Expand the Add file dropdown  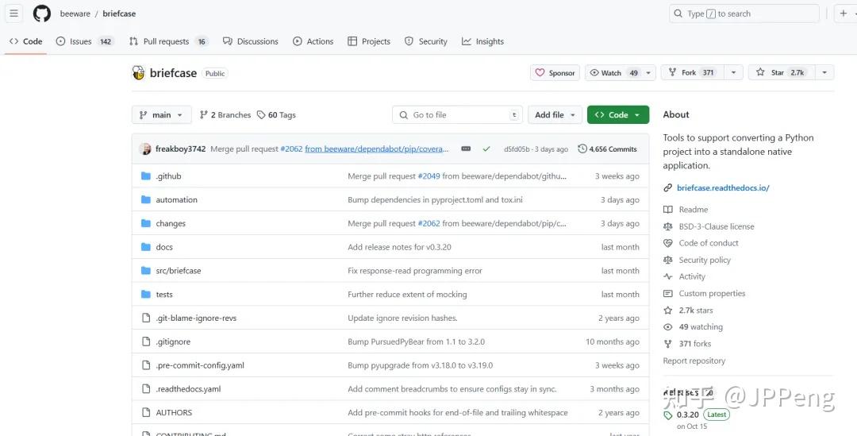554,115
